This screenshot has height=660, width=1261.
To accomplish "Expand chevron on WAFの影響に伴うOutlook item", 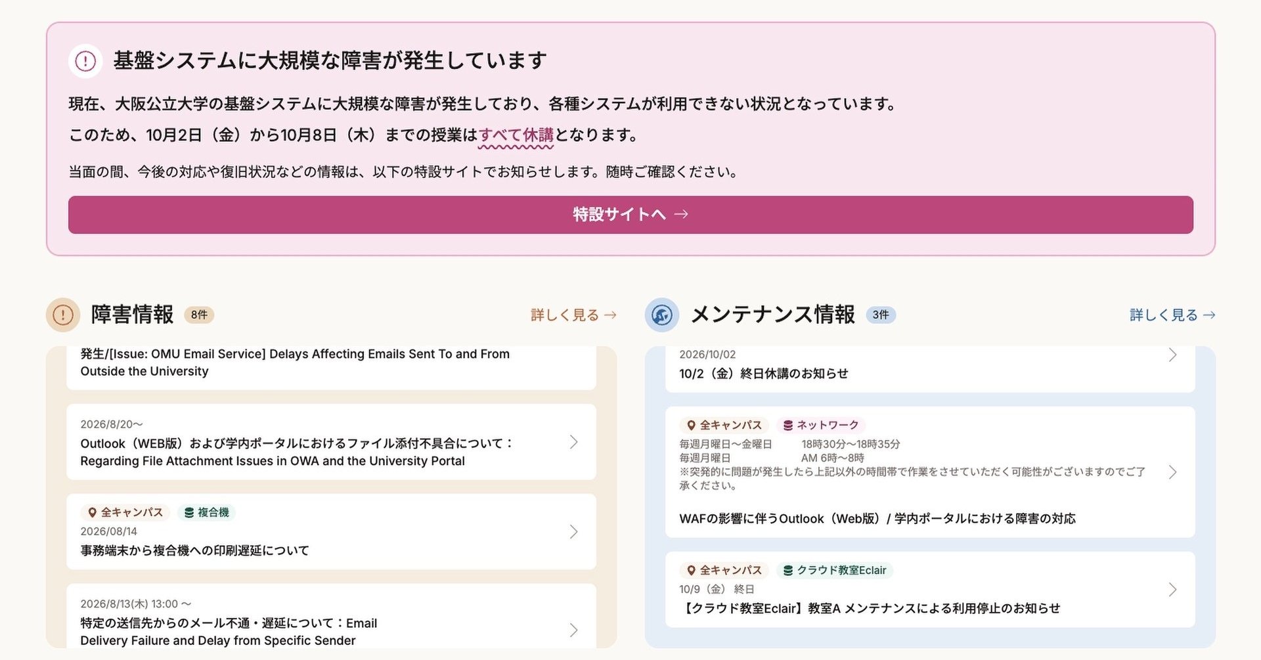I will (x=1172, y=472).
